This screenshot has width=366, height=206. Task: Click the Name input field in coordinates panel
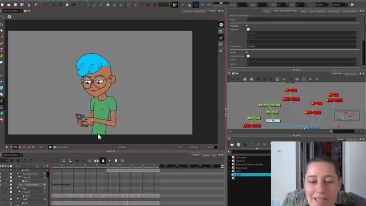(x=301, y=19)
